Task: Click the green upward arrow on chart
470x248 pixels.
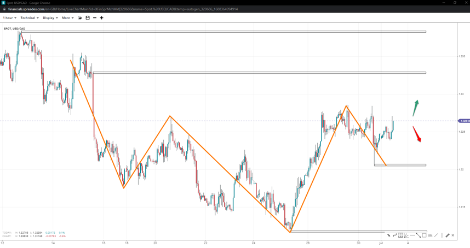Action: (416, 108)
